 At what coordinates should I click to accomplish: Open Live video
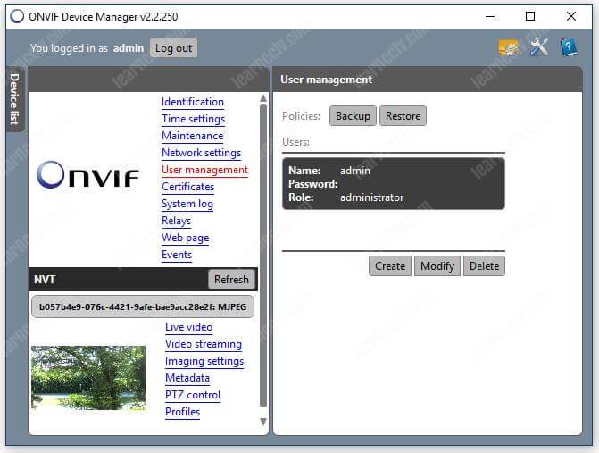[188, 327]
